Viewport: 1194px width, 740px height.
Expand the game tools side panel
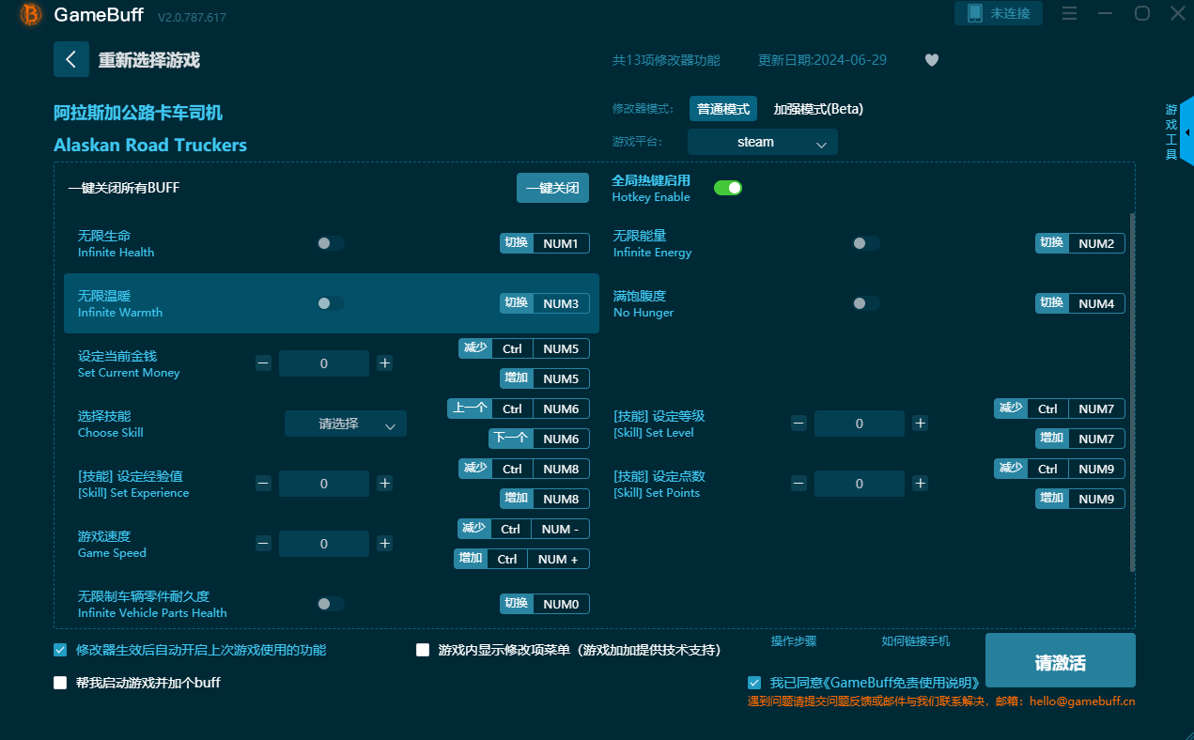[1186, 131]
